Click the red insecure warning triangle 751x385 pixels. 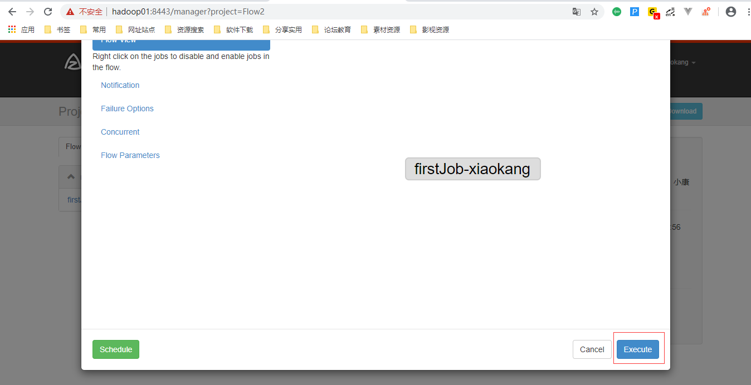pos(70,12)
